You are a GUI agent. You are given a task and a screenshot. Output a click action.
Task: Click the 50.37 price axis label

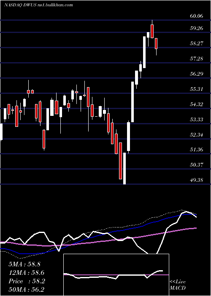197,165
